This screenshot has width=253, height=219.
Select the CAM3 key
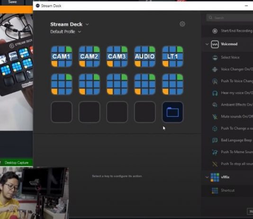[117, 56]
